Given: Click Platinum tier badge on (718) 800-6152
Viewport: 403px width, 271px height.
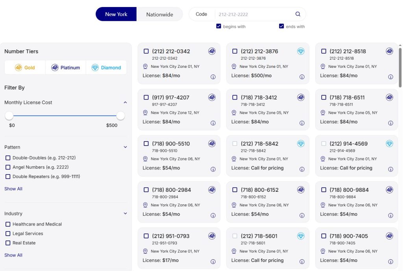Looking at the screenshot, I should click(x=301, y=190).
